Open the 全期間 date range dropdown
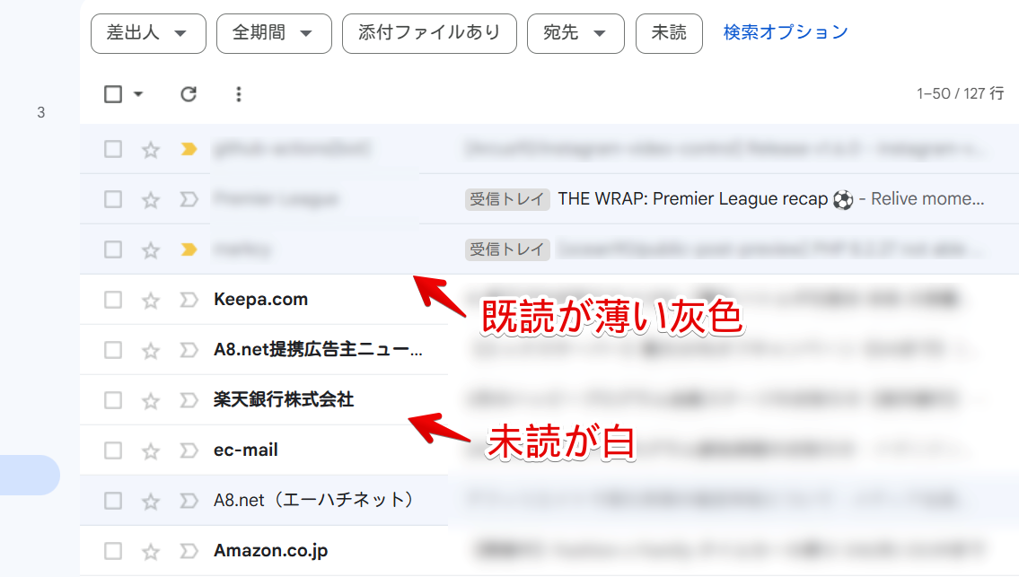The width and height of the screenshot is (1019, 577). (274, 33)
